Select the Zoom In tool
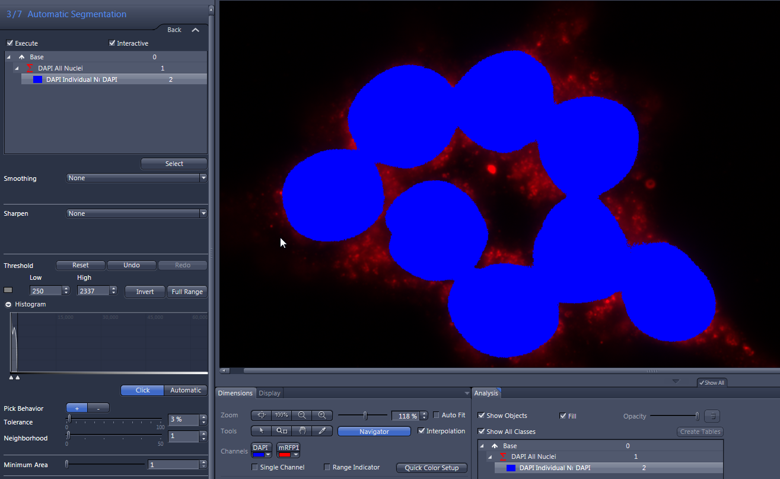Viewport: 780px width, 479px height. [323, 415]
